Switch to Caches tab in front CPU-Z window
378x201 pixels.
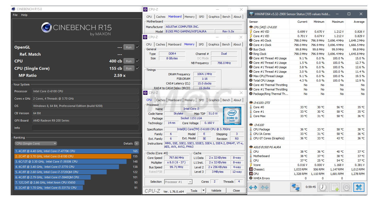pyautogui.click(x=161, y=100)
